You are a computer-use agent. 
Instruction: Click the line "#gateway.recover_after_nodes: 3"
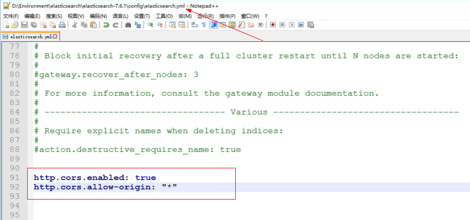pyautogui.click(x=116, y=74)
